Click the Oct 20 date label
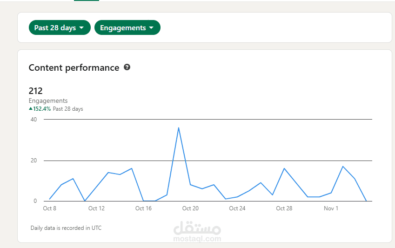 [x=190, y=208]
